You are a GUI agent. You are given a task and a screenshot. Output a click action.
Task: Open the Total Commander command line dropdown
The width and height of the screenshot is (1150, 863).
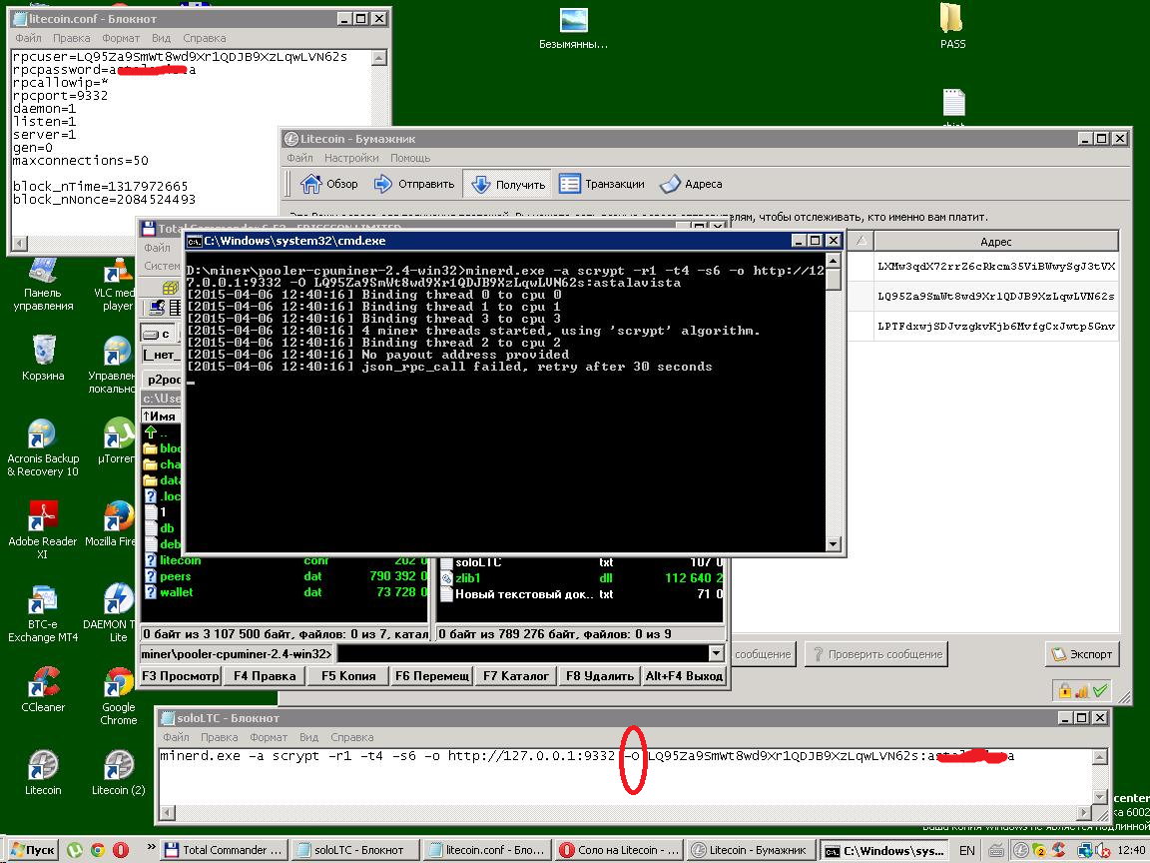[x=716, y=653]
